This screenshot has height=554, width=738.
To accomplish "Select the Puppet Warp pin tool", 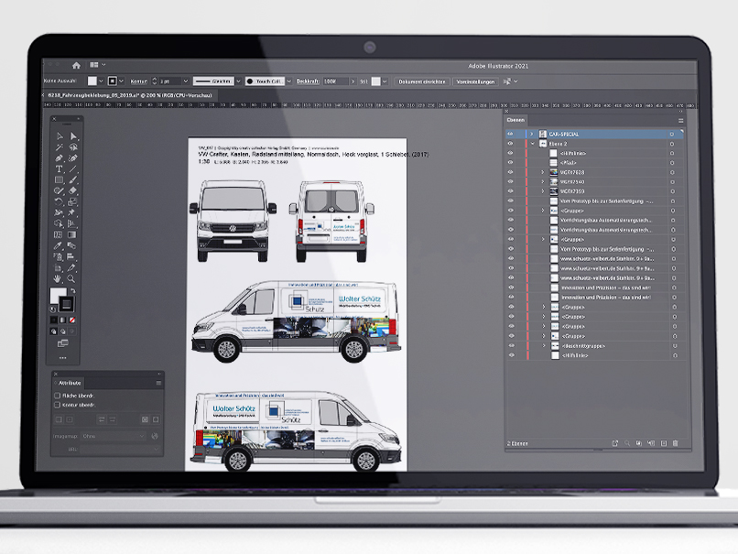I will (x=72, y=212).
